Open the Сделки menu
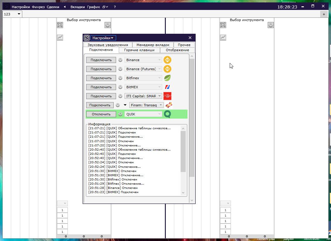331x241 pixels. [x=53, y=7]
